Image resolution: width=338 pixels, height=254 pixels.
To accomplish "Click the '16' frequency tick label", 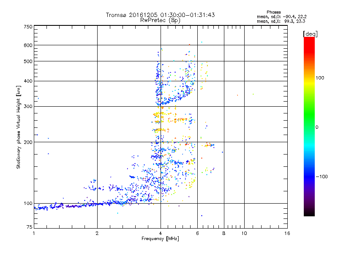I will (287, 233).
